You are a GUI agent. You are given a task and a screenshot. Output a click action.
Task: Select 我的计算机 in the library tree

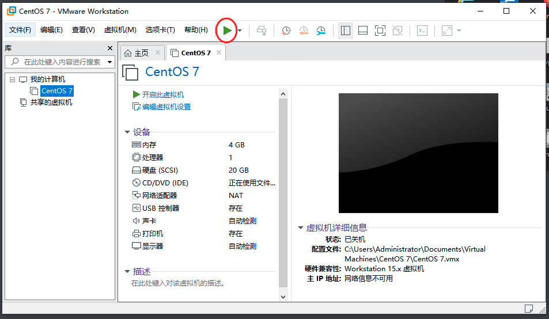(48, 79)
